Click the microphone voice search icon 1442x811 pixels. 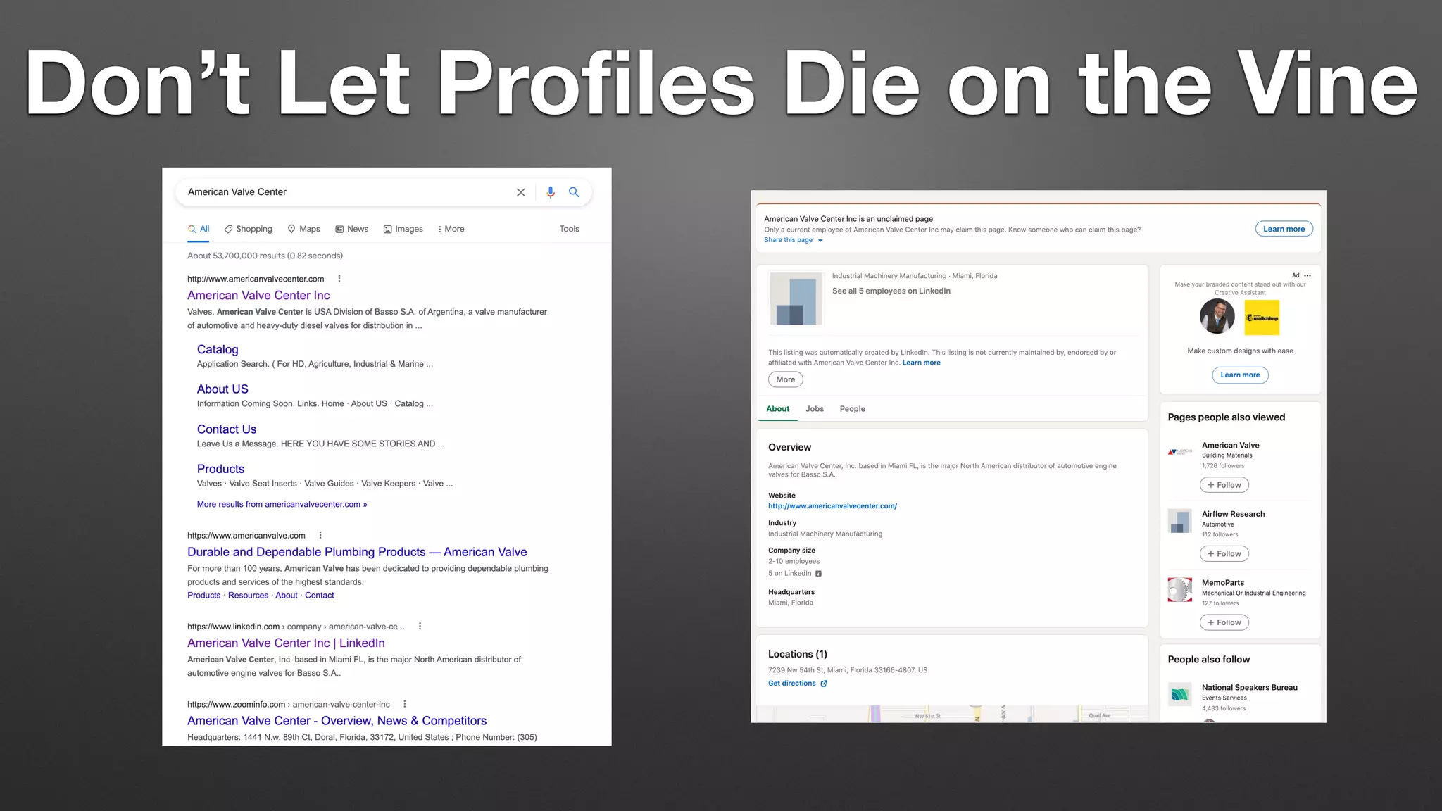[551, 192]
